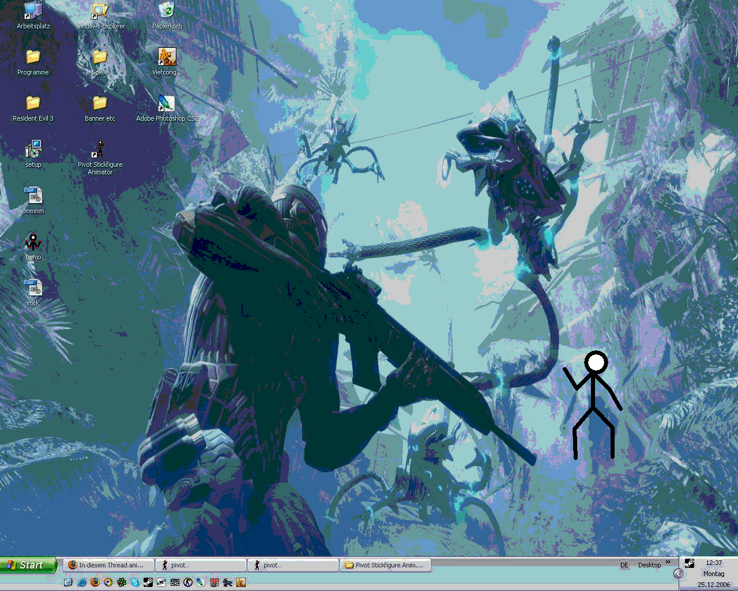Select the Programme folder
The height and width of the screenshot is (591, 738).
pos(33,62)
